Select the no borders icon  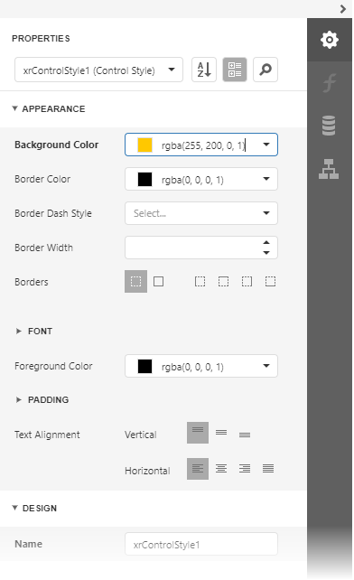click(135, 282)
